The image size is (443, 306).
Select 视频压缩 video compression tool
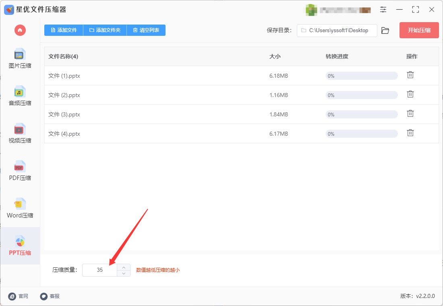[20, 133]
